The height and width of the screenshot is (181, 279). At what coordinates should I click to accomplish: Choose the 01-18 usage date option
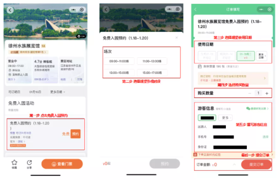click(x=245, y=56)
